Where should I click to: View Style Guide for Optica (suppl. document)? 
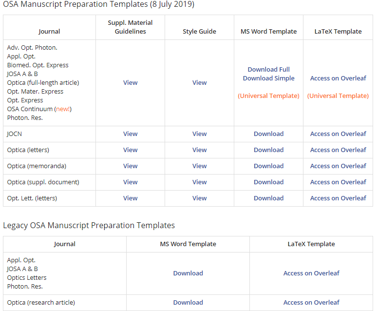(x=199, y=182)
